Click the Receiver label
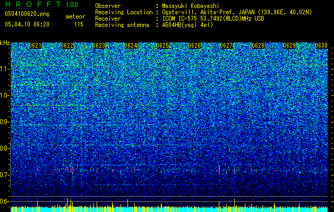 [108, 19]
